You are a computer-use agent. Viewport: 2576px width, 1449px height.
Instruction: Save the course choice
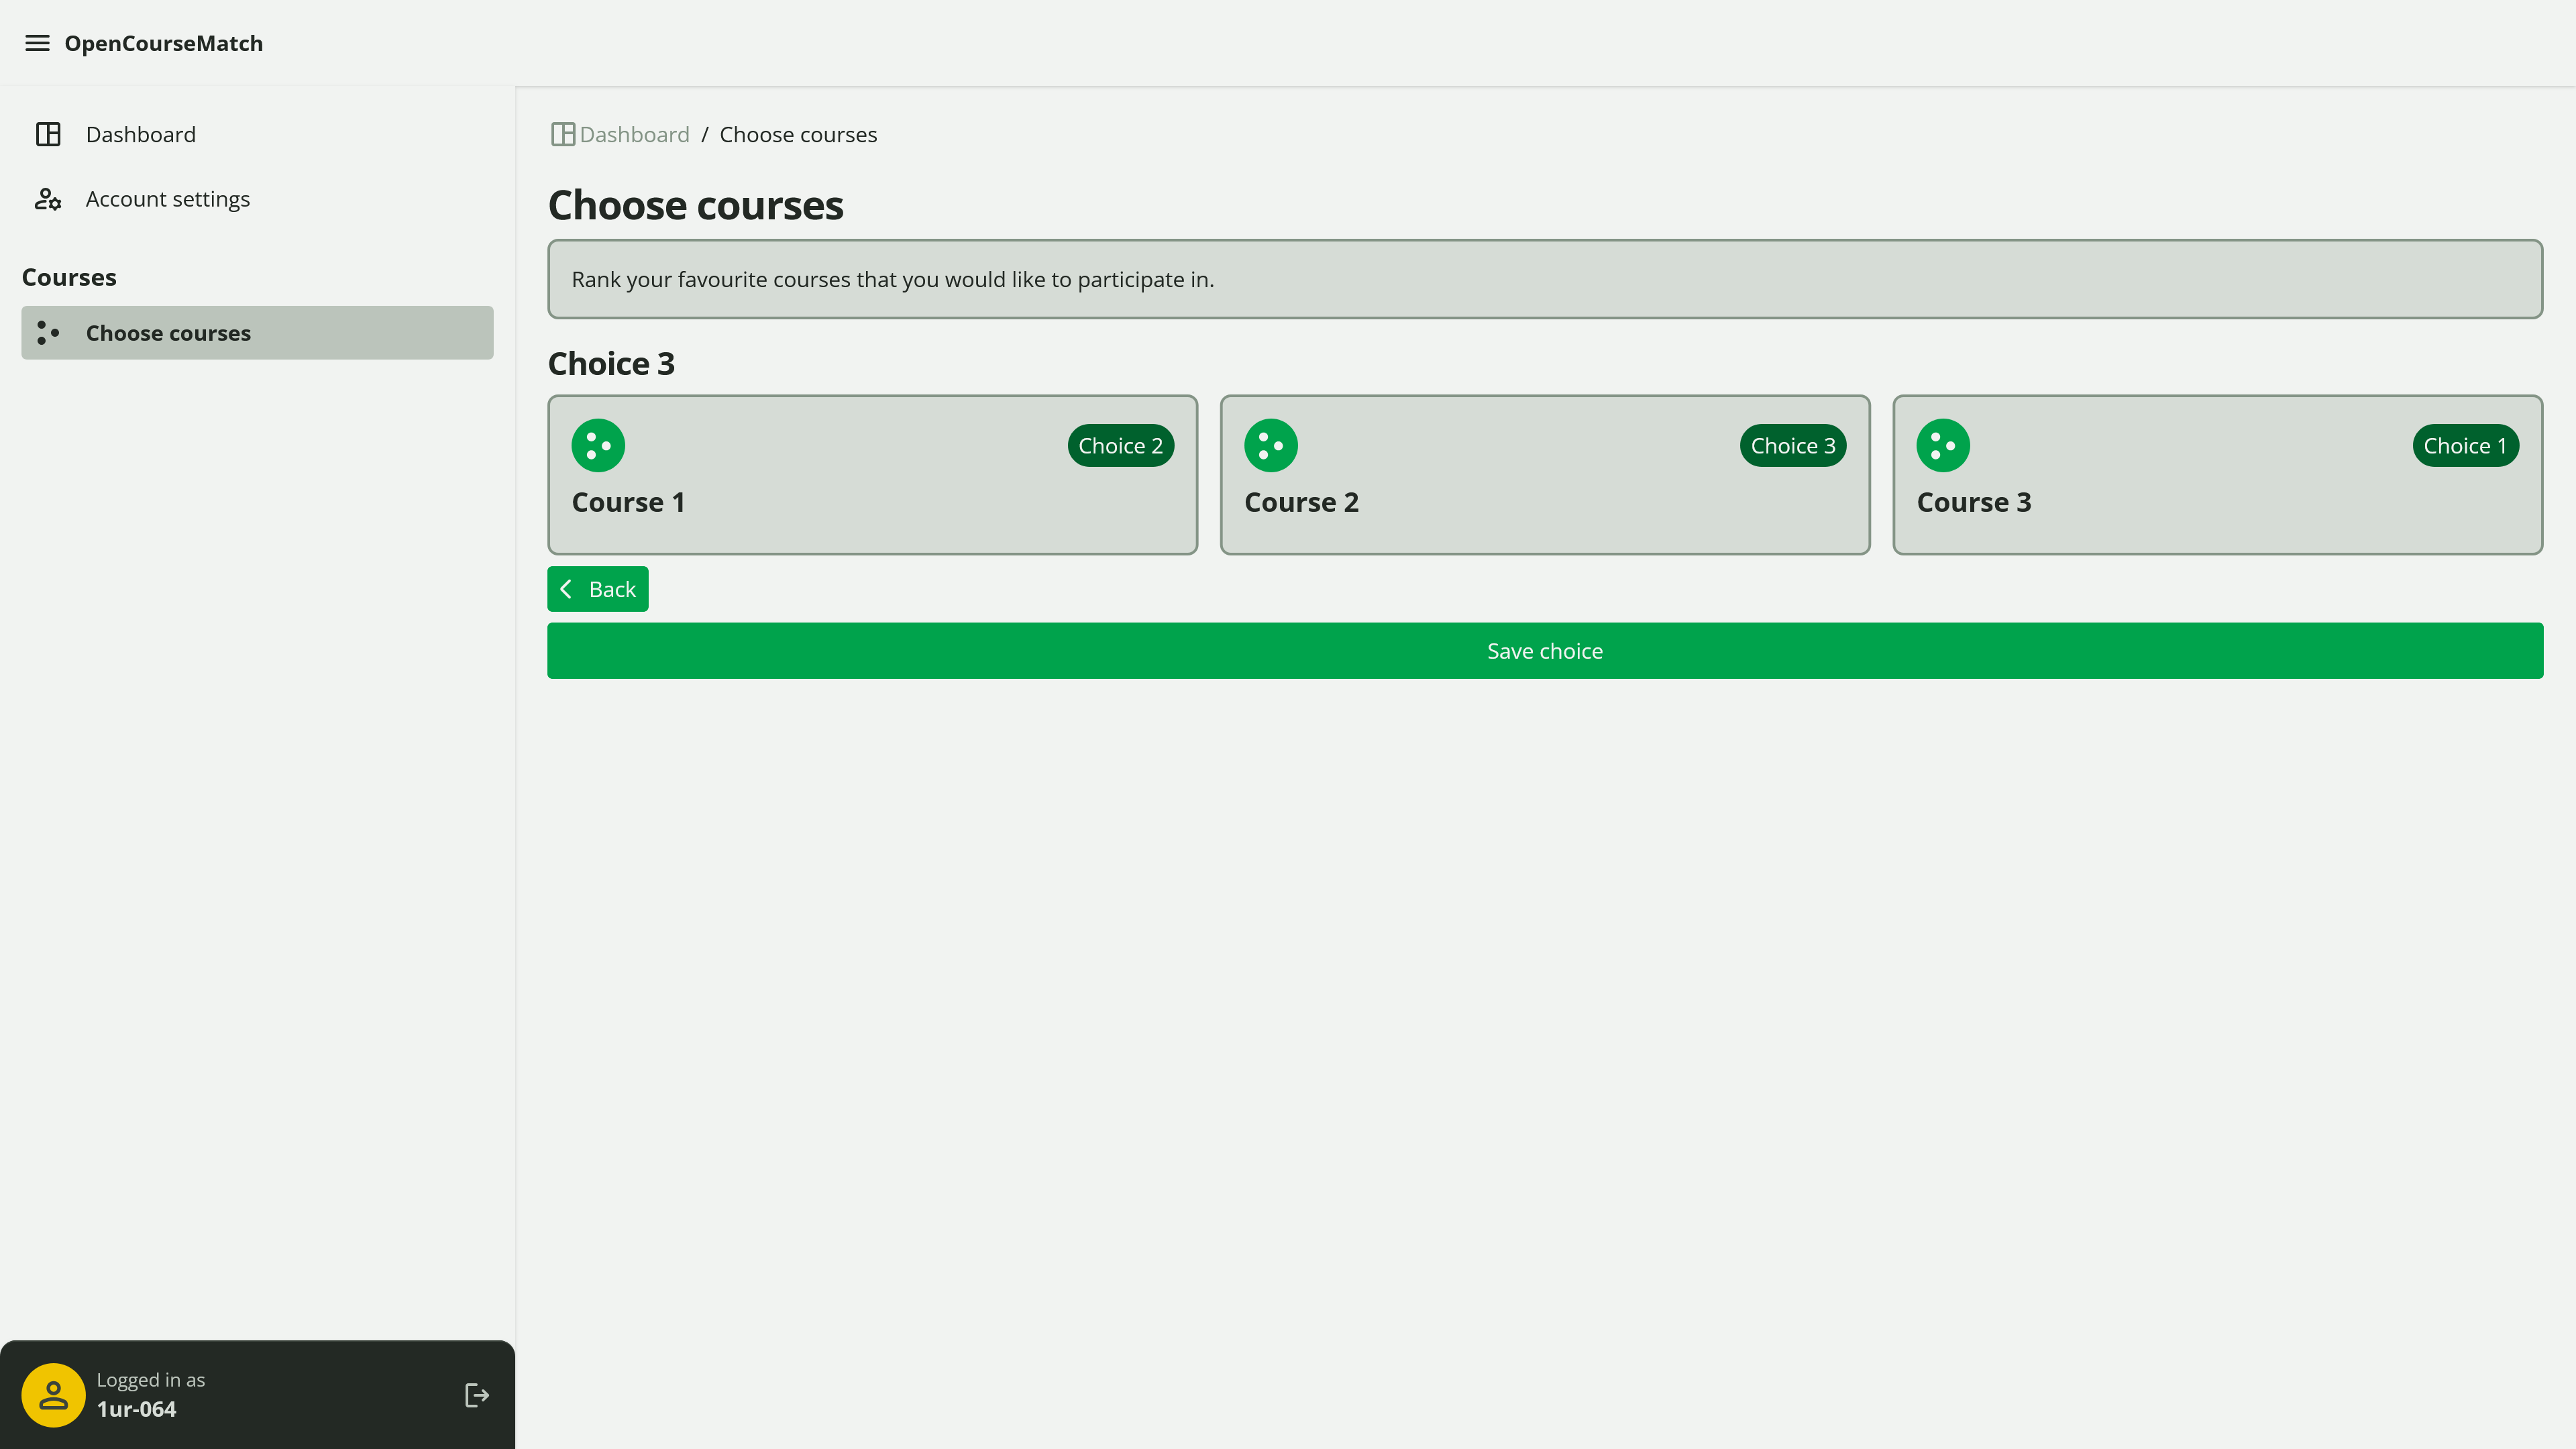pyautogui.click(x=1544, y=651)
